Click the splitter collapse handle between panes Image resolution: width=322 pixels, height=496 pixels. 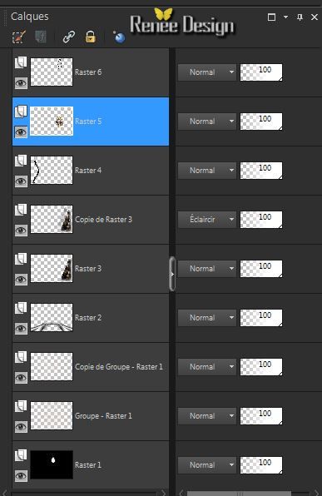[x=172, y=274]
